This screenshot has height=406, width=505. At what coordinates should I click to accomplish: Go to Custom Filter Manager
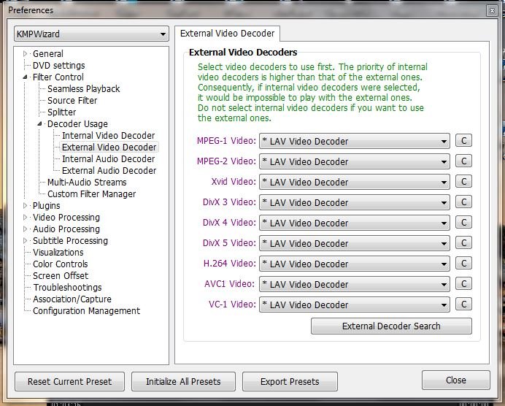click(91, 194)
